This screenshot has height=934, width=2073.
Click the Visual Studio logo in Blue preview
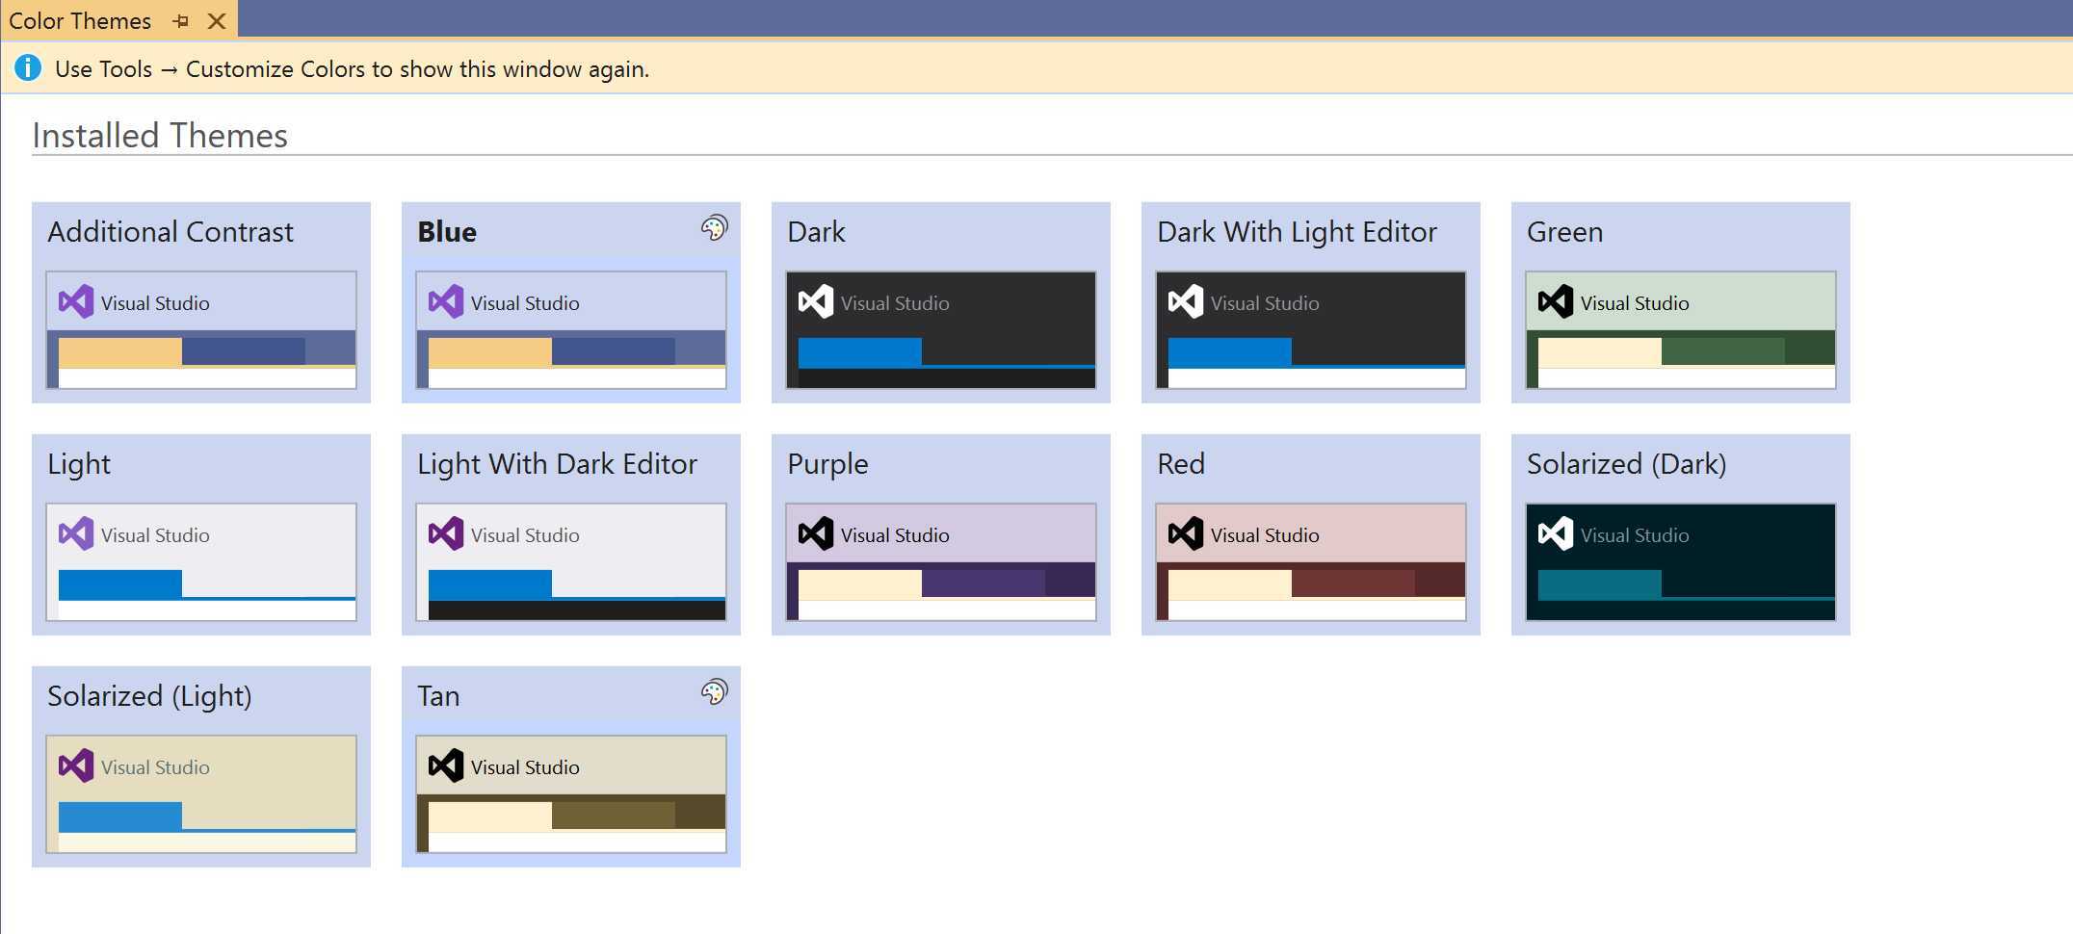pos(446,301)
